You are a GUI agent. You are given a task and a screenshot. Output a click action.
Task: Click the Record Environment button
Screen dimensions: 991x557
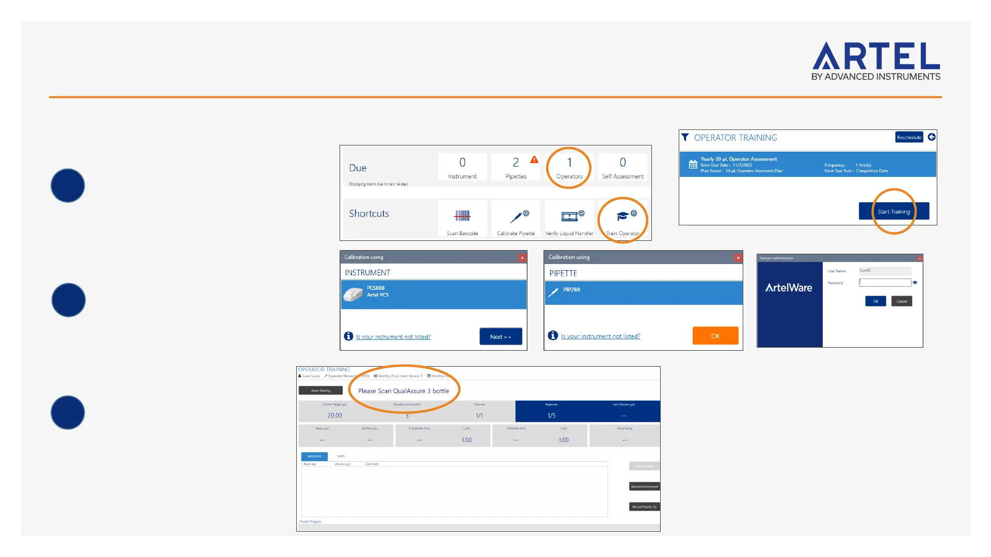pos(644,486)
